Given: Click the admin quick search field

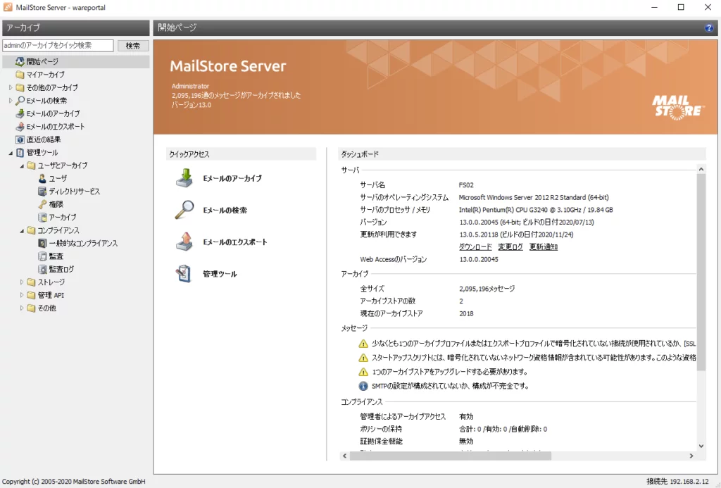Looking at the screenshot, I should pos(58,44).
